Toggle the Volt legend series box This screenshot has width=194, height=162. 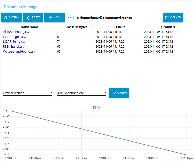tap(94, 108)
